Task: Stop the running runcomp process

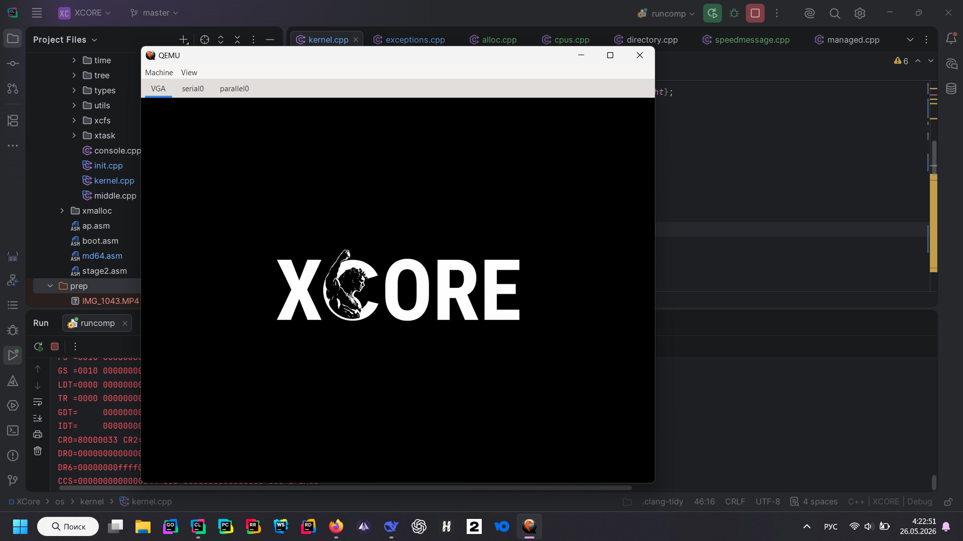Action: click(755, 13)
